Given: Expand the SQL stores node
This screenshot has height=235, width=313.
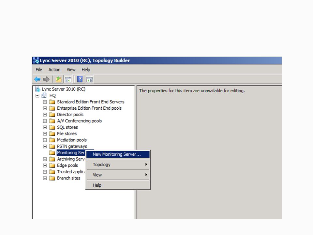Looking at the screenshot, I should 45,127.
